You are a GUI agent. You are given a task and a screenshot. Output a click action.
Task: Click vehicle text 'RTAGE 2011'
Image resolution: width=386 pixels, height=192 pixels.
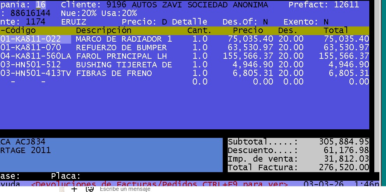coord(25,150)
